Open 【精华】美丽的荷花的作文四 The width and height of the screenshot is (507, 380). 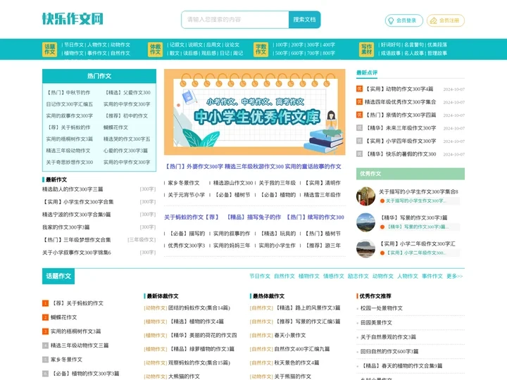pyautogui.click(x=202, y=336)
